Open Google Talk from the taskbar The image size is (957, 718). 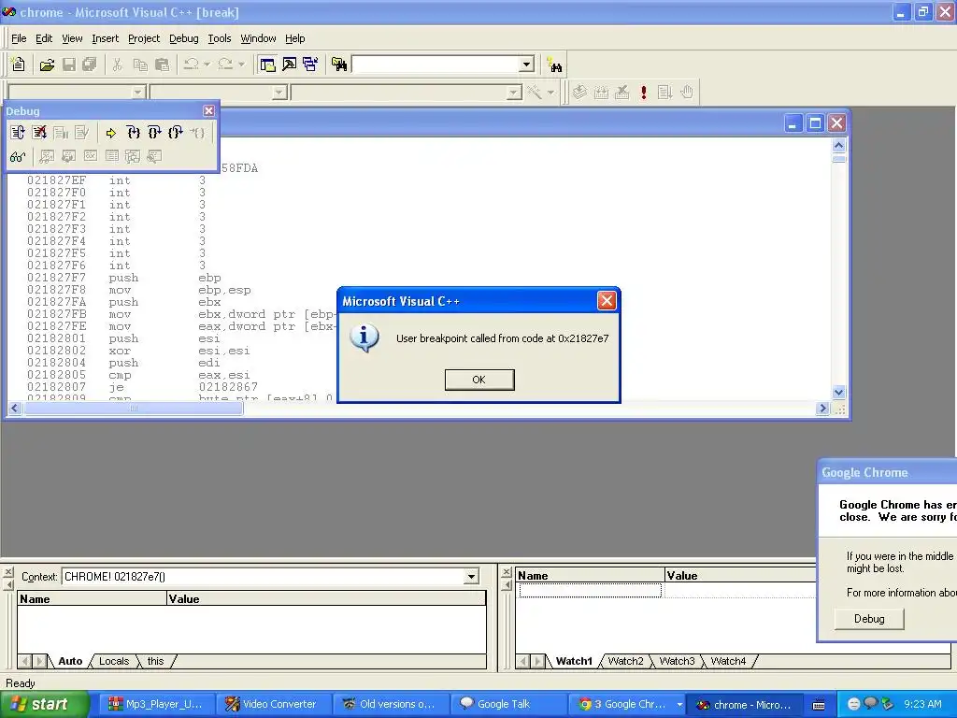tap(507, 705)
